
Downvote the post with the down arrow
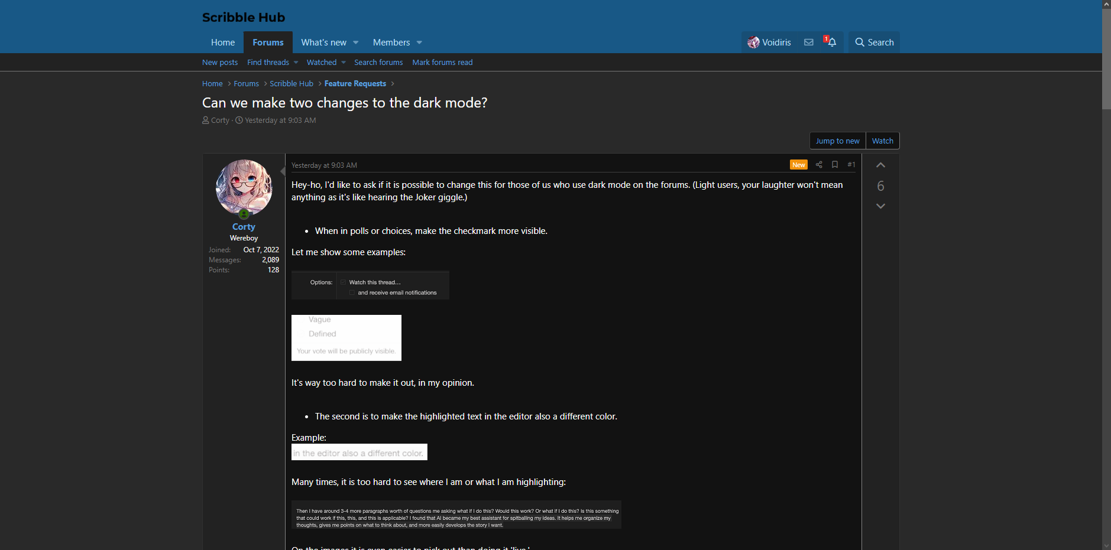880,206
